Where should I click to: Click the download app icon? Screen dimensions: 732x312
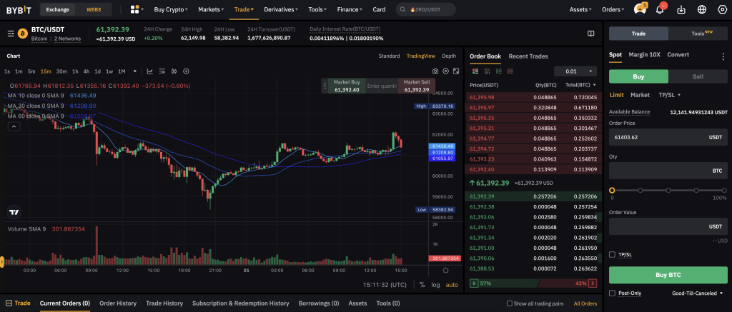[681, 9]
